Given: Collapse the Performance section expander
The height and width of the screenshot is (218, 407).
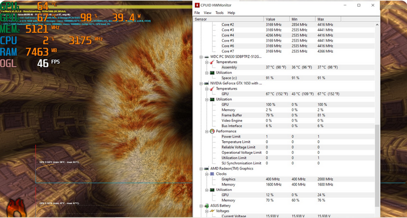Looking at the screenshot, I should coord(206,131).
